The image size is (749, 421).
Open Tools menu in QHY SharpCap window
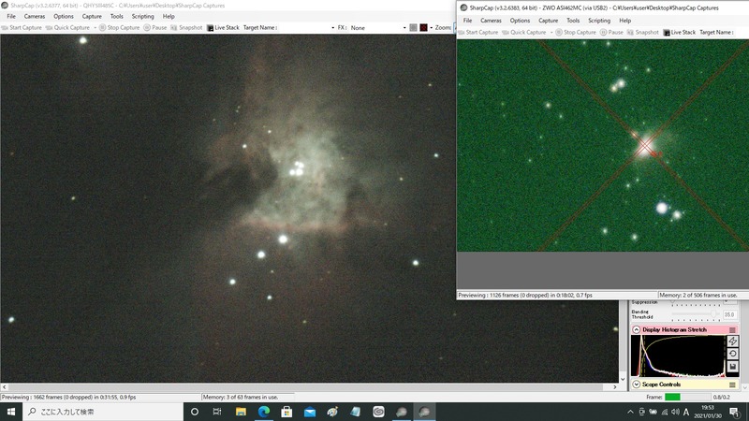[x=116, y=16]
